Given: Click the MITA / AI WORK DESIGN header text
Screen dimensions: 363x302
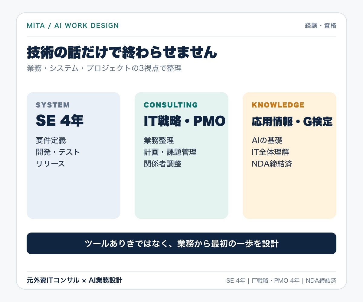Looking at the screenshot, I should click(x=73, y=26).
